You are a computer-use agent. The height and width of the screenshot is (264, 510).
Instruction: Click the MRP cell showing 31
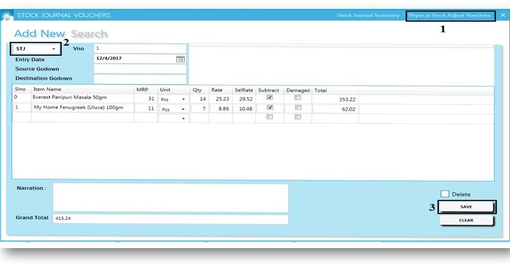146,98
